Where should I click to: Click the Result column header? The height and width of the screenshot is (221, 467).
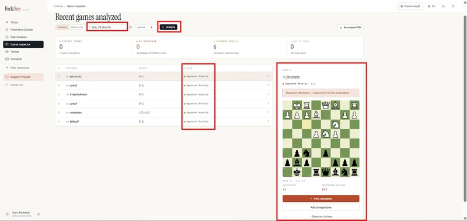pyautogui.click(x=143, y=68)
